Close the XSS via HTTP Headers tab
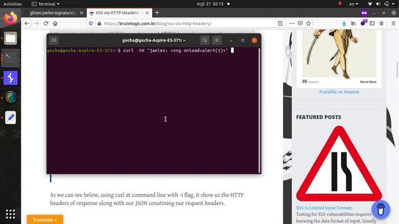Image resolution: width=399 pixels, height=224 pixels. (147, 12)
